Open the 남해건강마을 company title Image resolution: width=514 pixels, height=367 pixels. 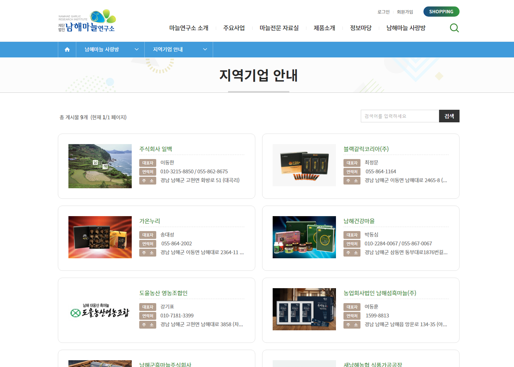point(359,221)
